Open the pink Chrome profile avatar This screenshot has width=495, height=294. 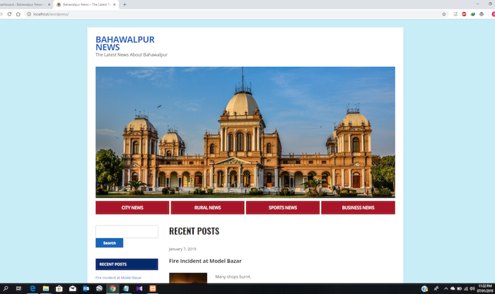coord(493,14)
